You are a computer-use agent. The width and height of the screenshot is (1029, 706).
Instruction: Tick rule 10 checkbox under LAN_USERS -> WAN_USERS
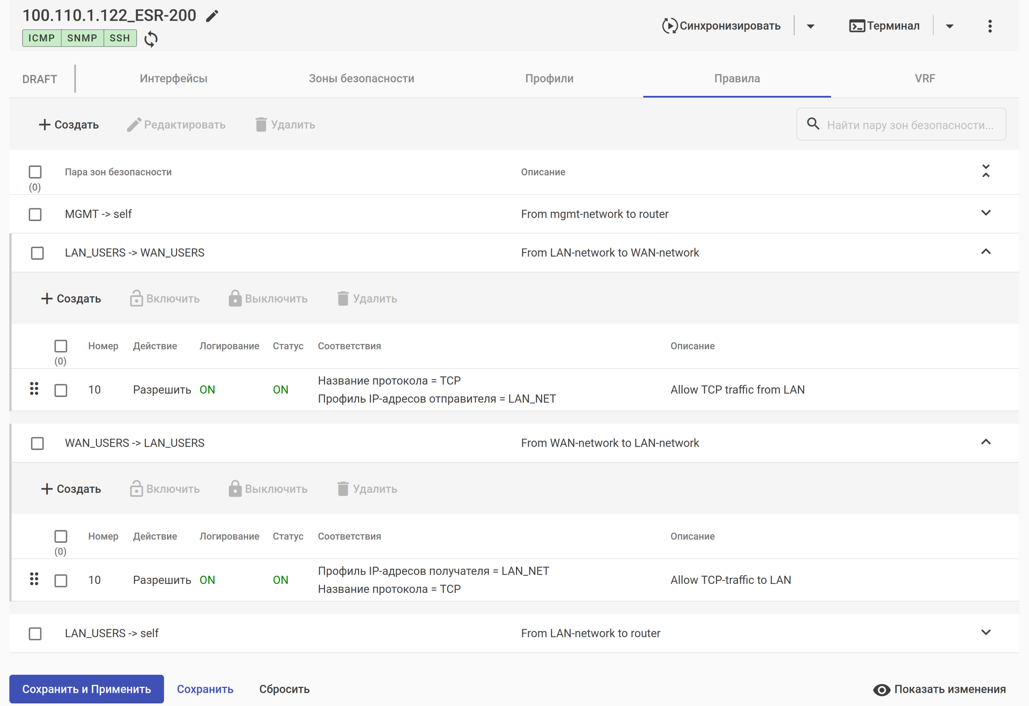coord(61,390)
